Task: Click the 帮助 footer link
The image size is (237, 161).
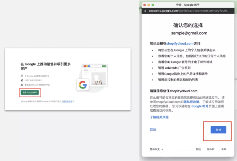Action: [x=198, y=149]
